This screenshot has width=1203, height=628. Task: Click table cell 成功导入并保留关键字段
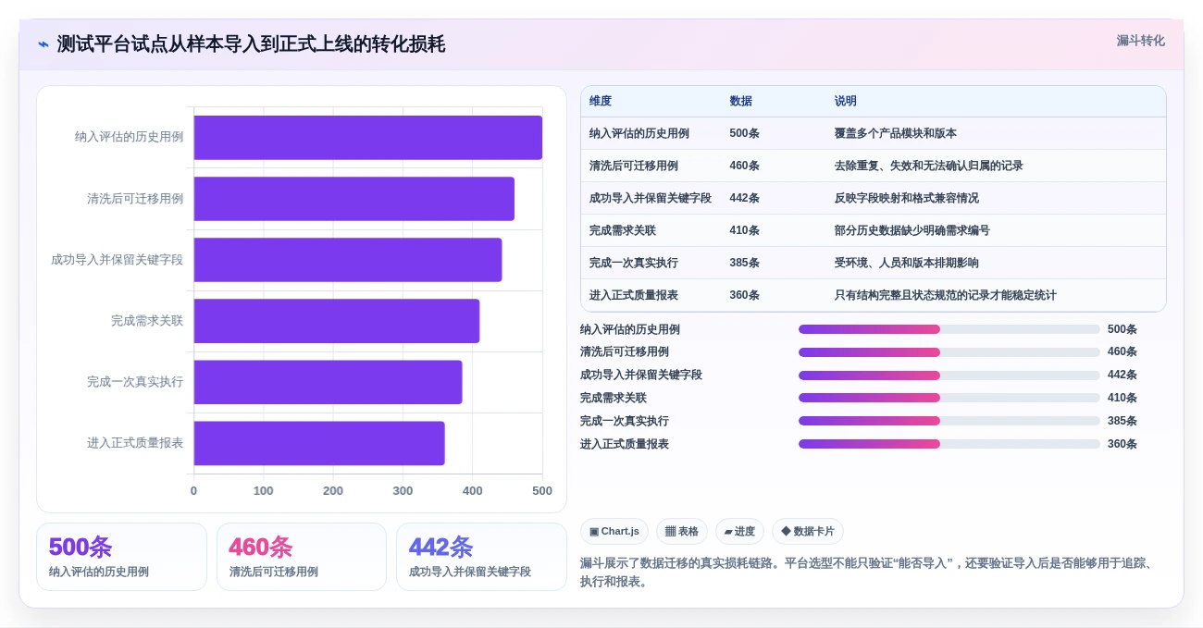coord(651,198)
